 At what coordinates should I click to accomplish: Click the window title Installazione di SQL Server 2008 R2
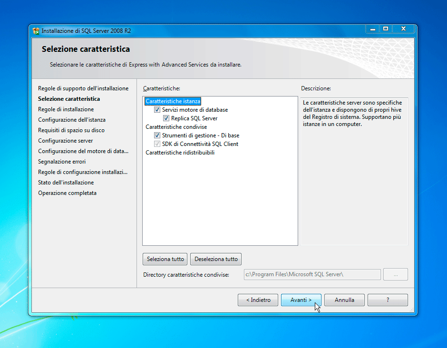(86, 31)
